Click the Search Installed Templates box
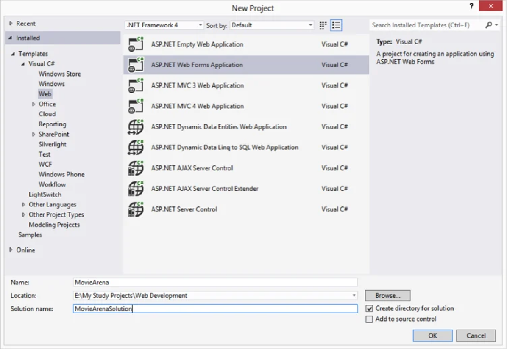This screenshot has height=349, width=507. (x=427, y=25)
